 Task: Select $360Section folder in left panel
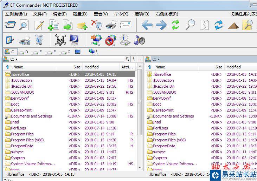[70, 80]
